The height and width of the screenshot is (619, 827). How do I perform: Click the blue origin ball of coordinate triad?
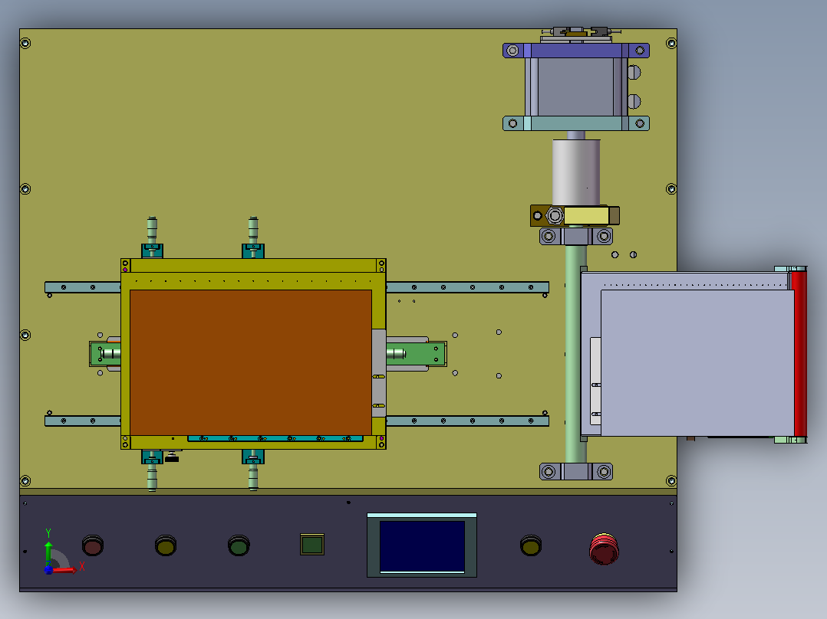click(x=48, y=569)
